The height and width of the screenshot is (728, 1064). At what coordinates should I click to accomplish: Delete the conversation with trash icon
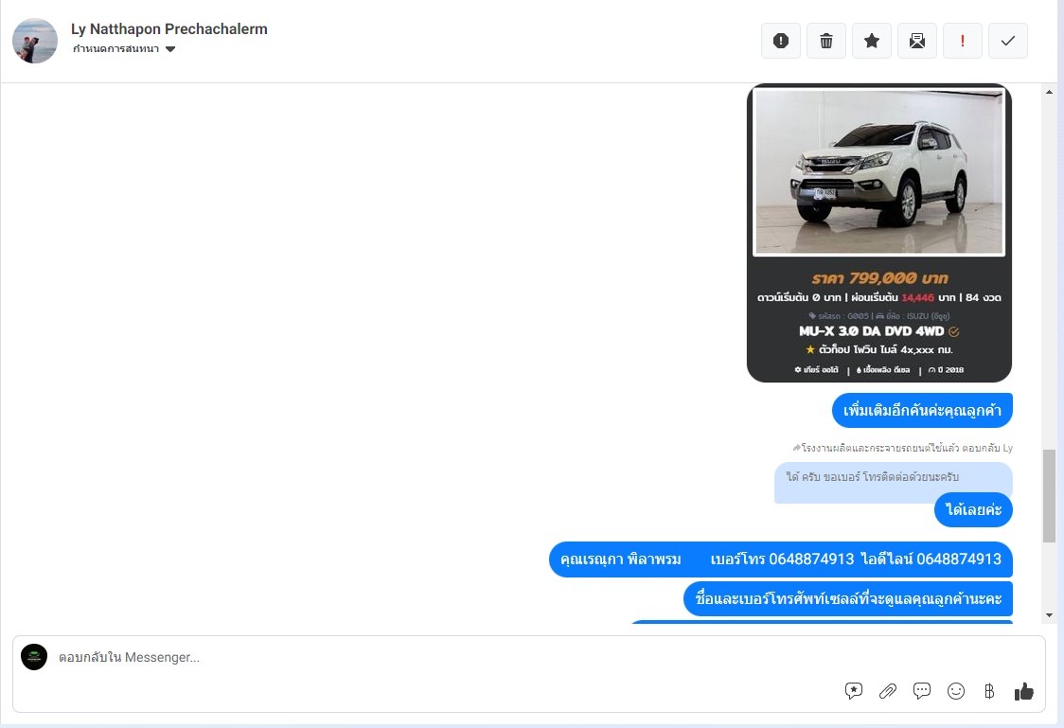pyautogui.click(x=825, y=41)
